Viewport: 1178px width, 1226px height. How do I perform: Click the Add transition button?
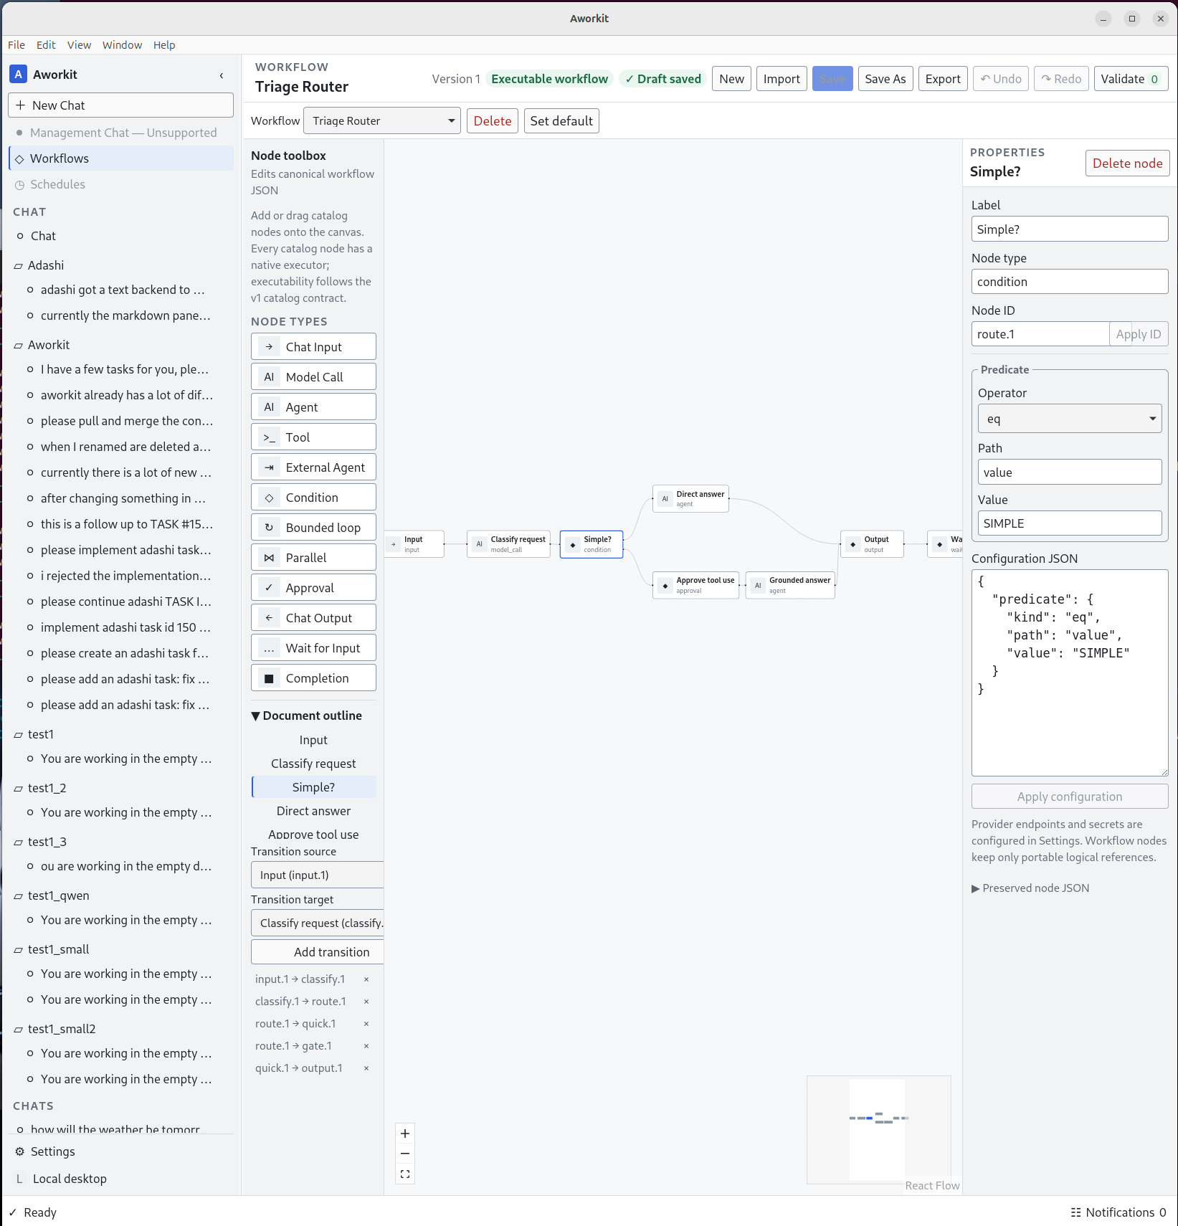(x=318, y=952)
